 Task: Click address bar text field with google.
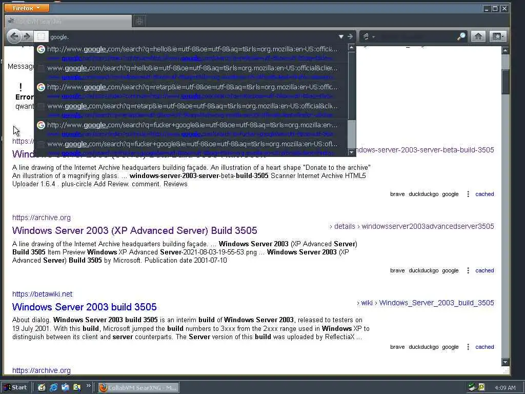pos(193,37)
